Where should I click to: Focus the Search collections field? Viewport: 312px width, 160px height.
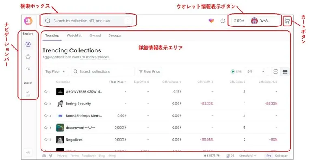[103, 71]
